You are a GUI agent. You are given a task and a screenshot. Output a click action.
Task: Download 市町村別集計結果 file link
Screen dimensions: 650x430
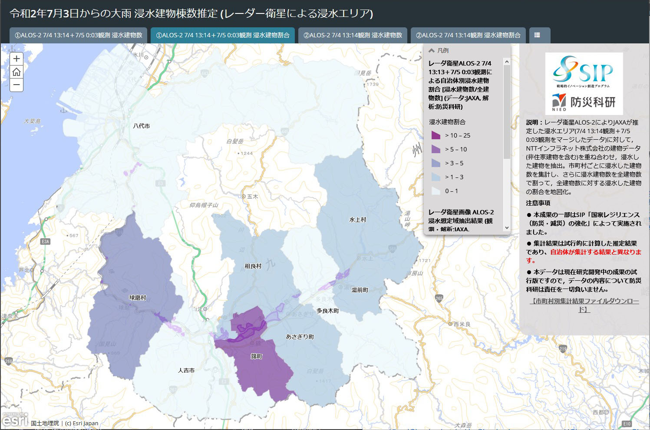click(x=584, y=305)
